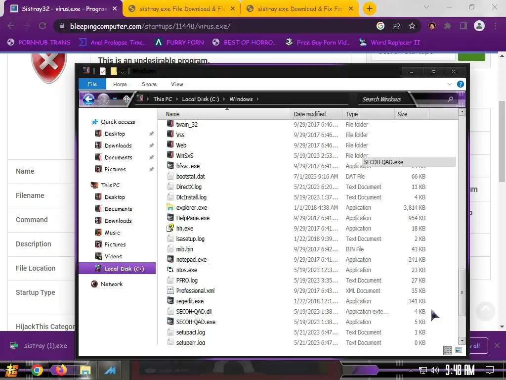The width and height of the screenshot is (506, 380).
Task: Click the Windows Start button
Action: (12, 370)
